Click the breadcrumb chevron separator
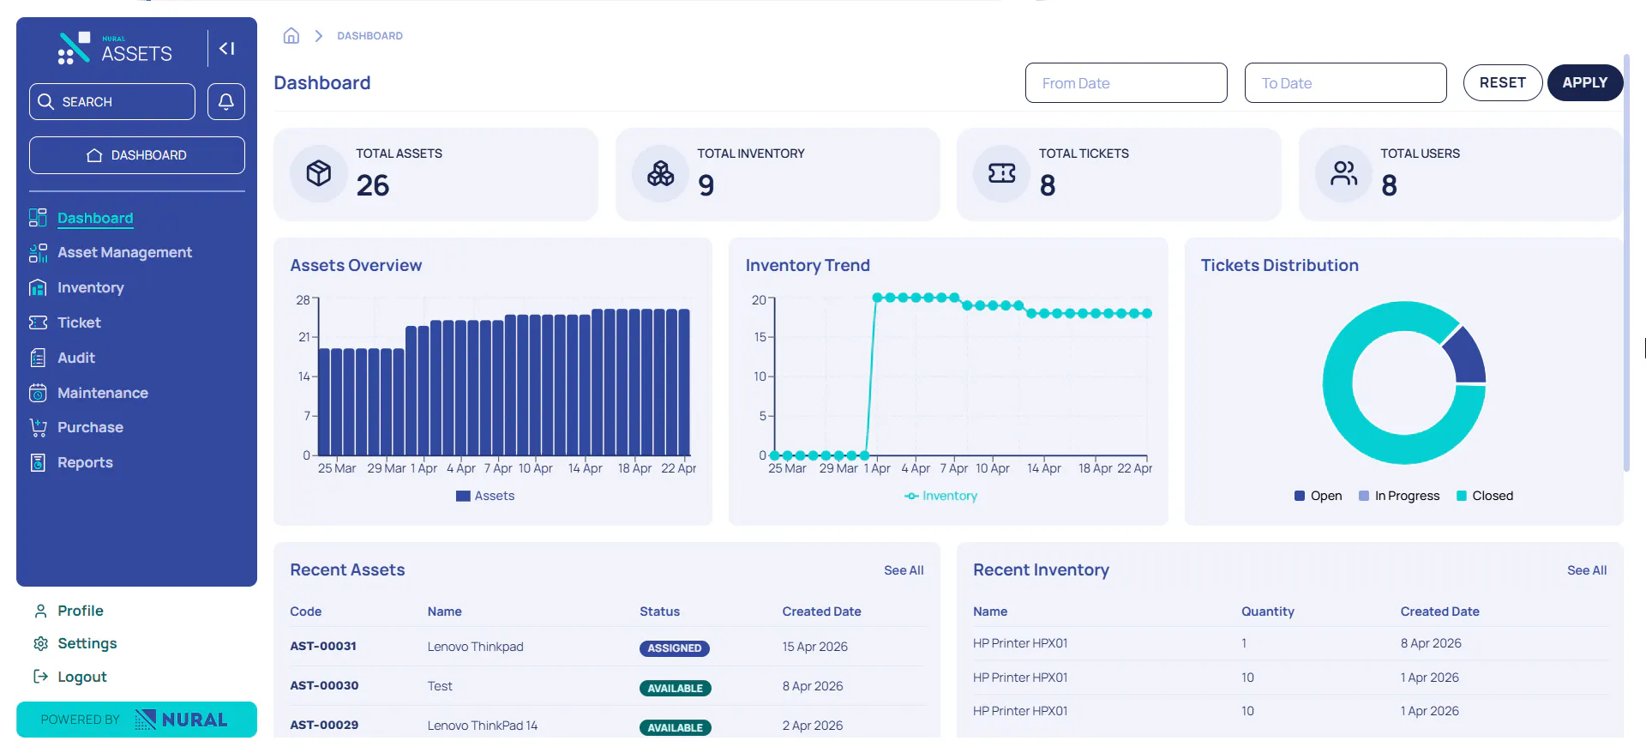 [318, 35]
